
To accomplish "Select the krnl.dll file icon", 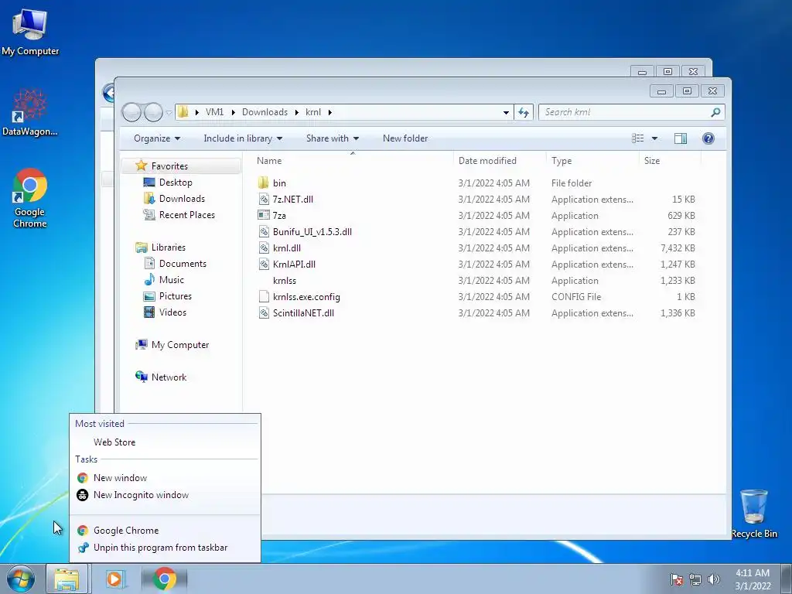I will (264, 247).
